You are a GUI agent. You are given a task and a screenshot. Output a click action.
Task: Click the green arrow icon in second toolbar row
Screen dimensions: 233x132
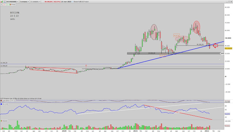[7, 5]
